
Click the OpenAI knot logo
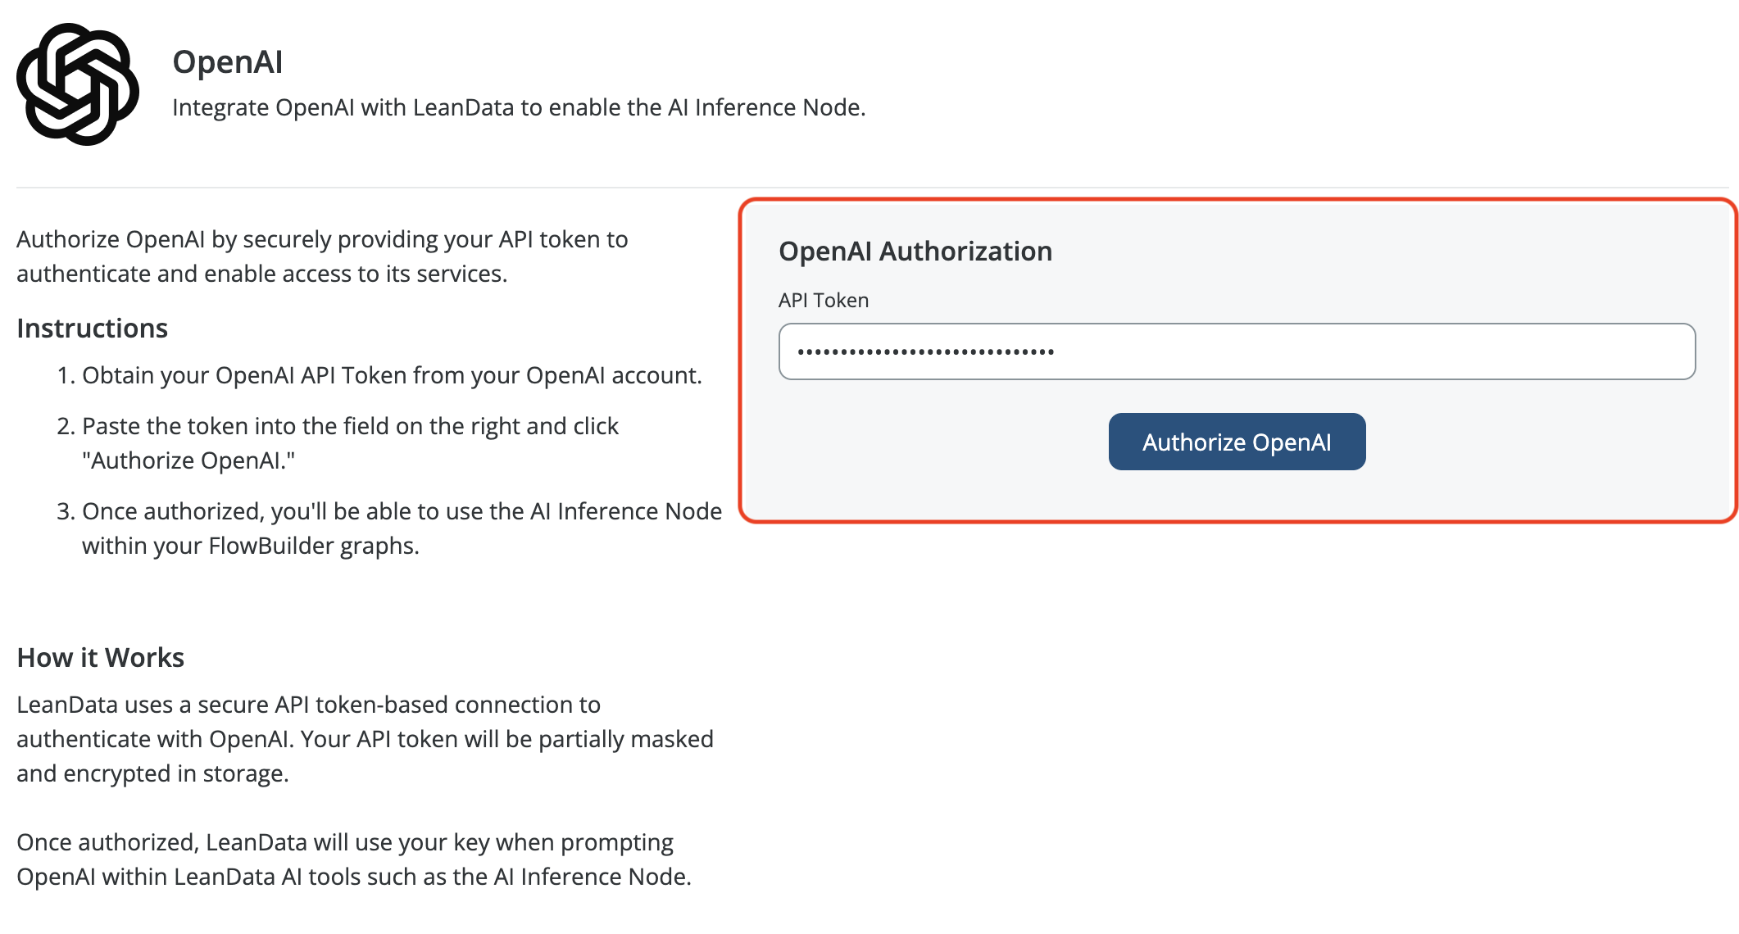pos(78,84)
